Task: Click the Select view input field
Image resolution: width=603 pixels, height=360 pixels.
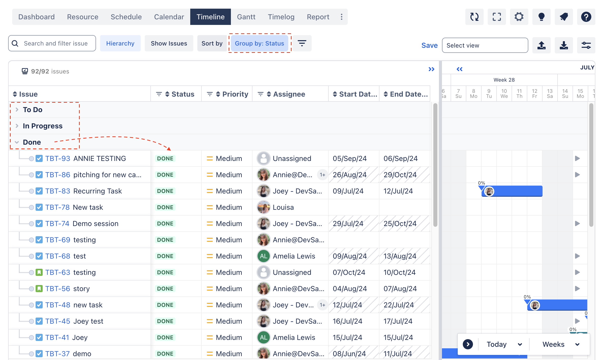Action: point(485,44)
